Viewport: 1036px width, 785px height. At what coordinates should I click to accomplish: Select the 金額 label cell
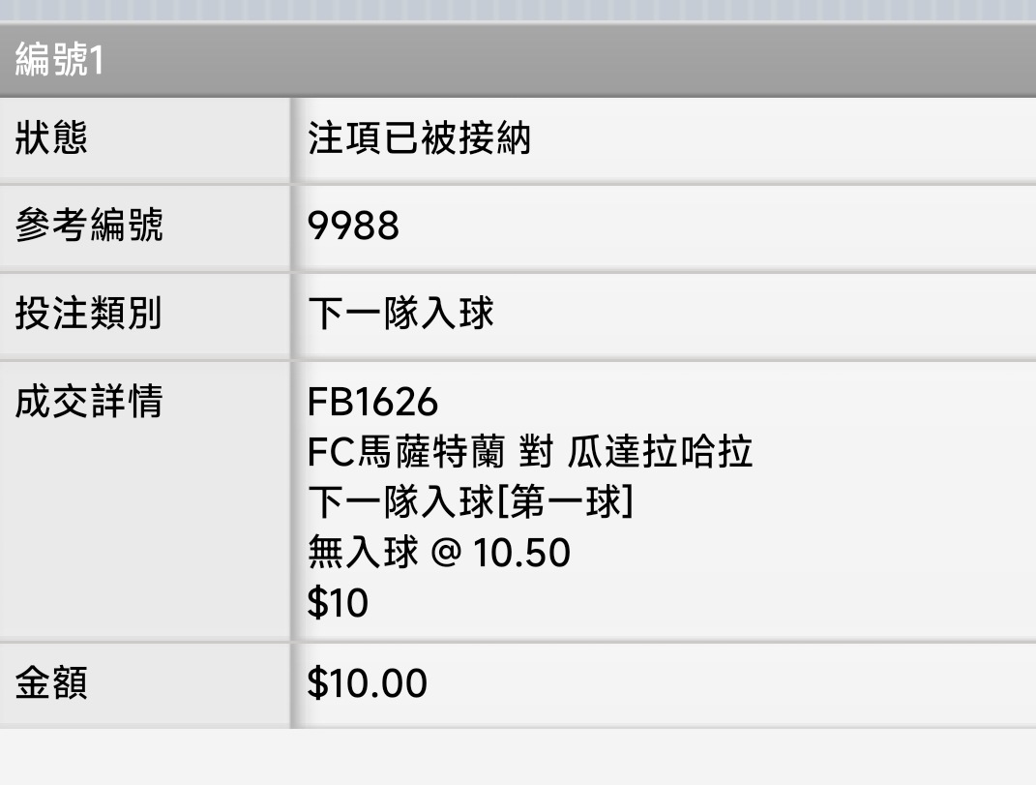tap(145, 683)
